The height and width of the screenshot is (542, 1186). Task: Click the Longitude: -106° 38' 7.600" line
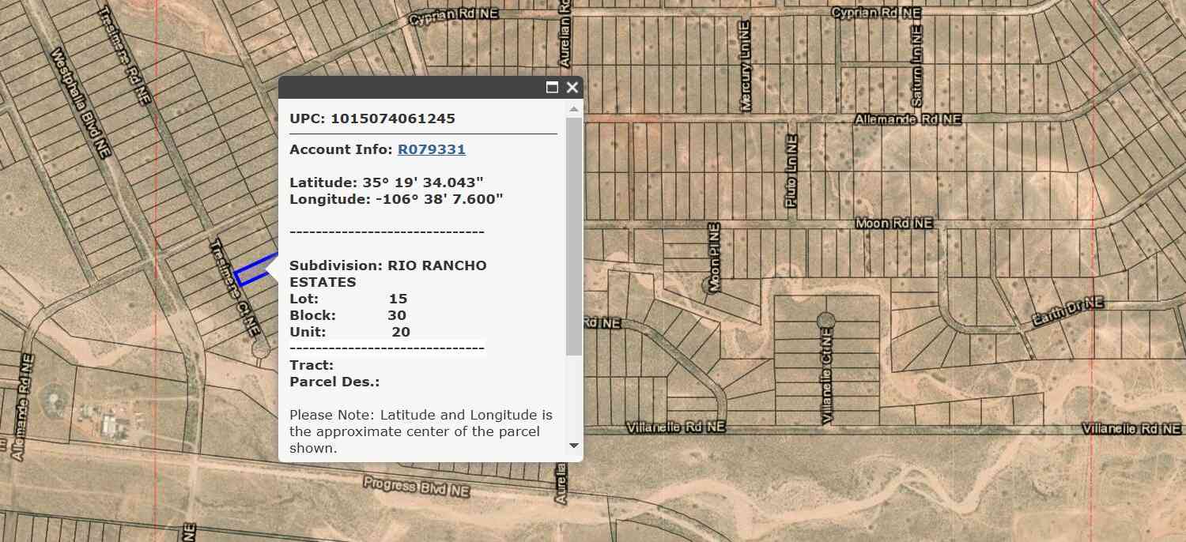click(x=396, y=199)
